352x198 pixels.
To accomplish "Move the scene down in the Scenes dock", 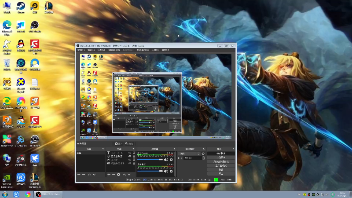I will click(x=94, y=174).
